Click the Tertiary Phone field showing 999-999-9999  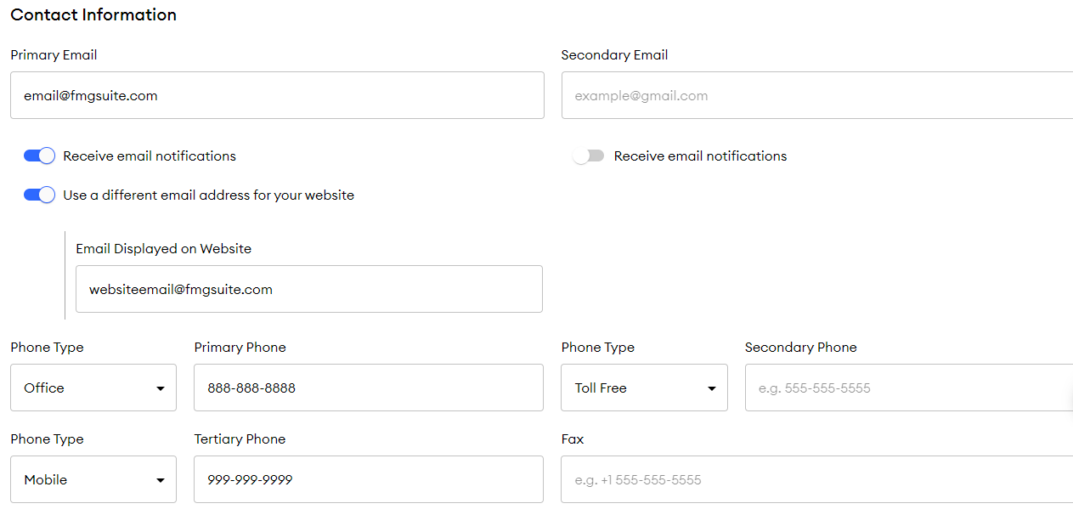368,479
